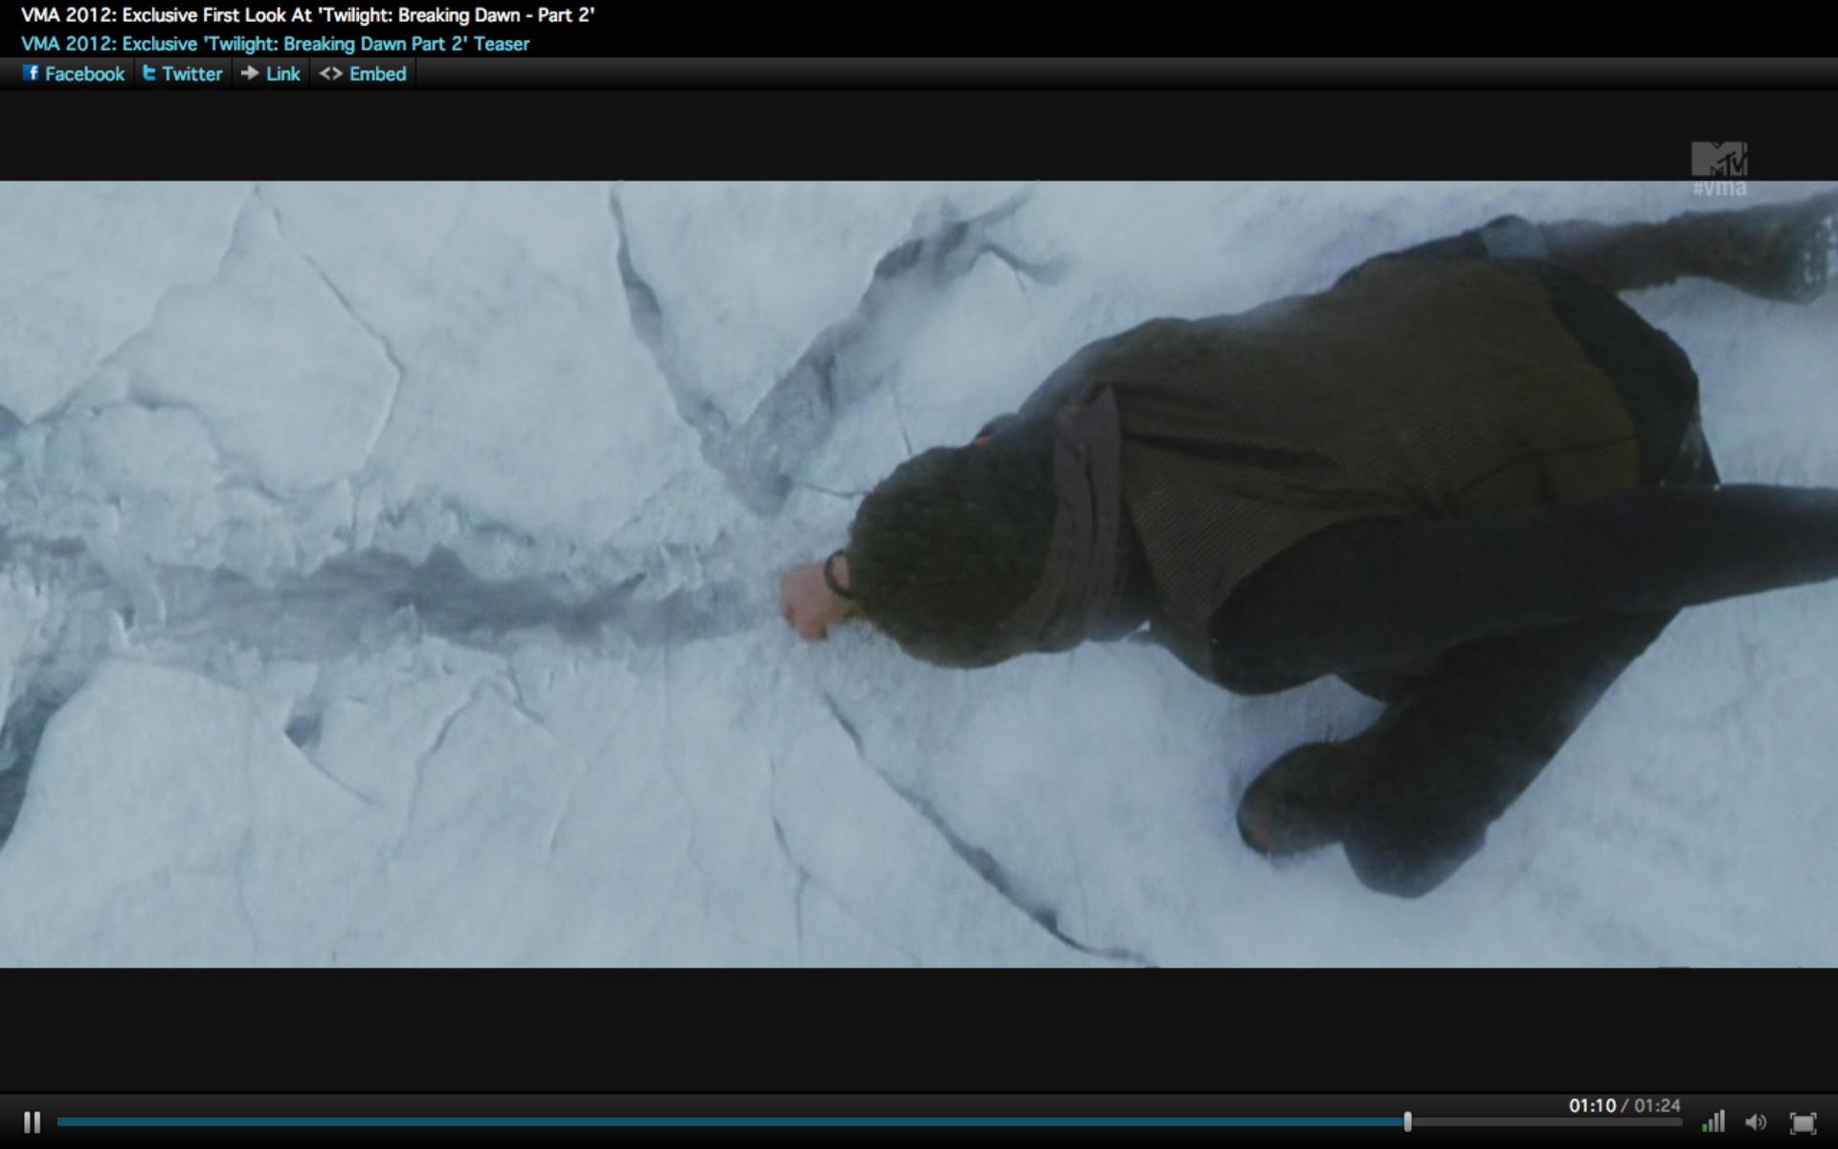Open Embed code option
Viewport: 1838px width, 1149px height.
point(377,74)
